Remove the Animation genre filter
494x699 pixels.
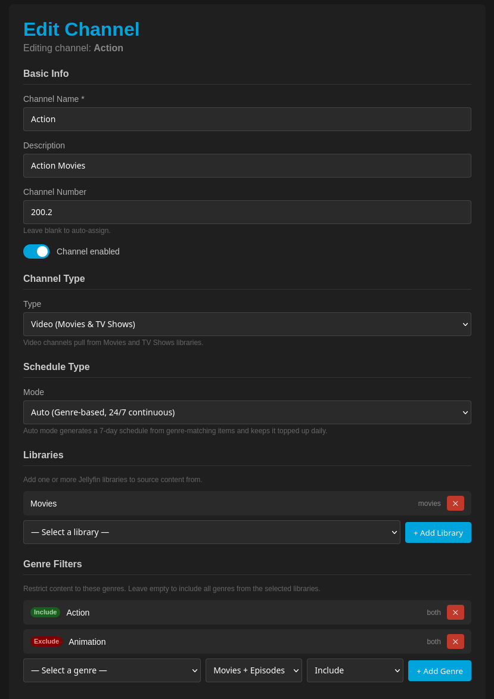(455, 641)
